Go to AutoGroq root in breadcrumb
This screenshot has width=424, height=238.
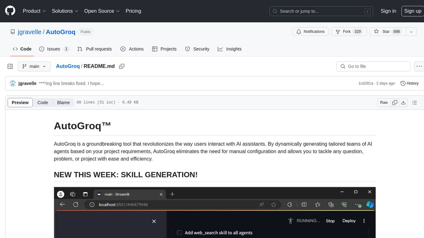(68, 66)
